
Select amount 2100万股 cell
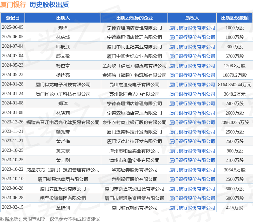[x=235, y=160]
